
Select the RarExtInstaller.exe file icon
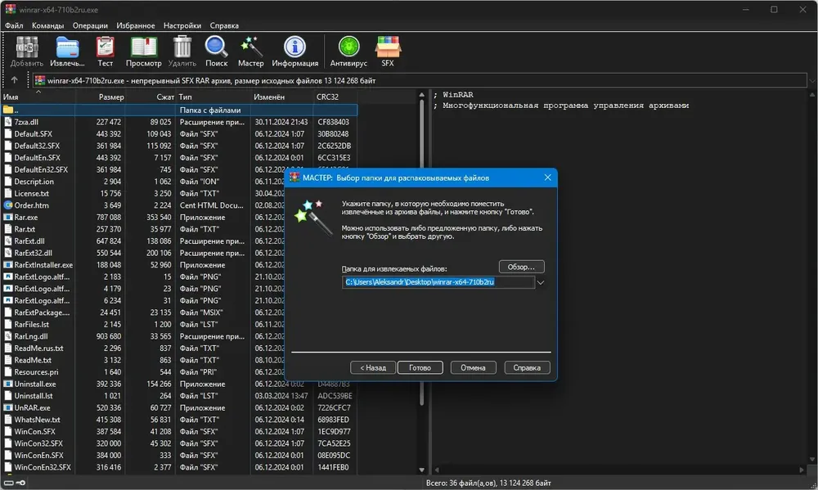click(8, 265)
